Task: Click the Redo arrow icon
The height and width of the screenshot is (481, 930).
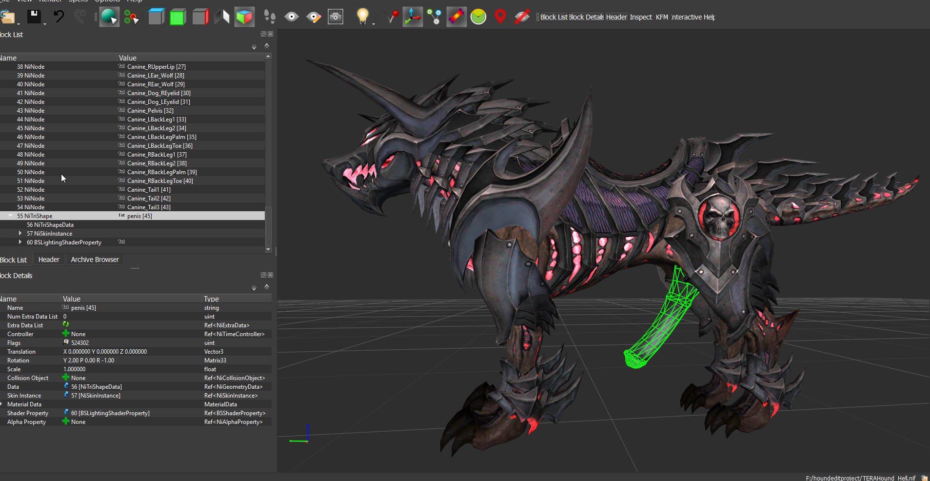Action: [x=80, y=17]
